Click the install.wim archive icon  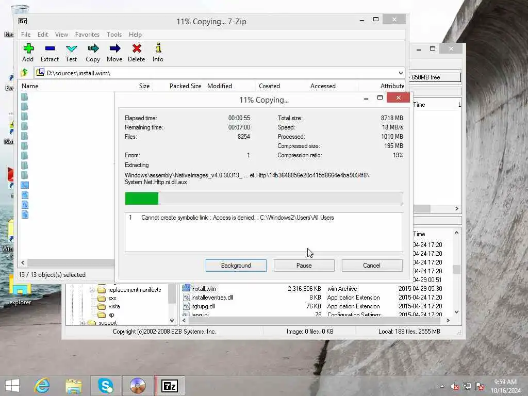click(186, 288)
